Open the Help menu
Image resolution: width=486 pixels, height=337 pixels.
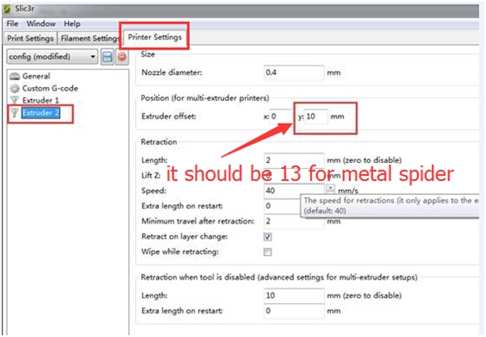point(72,24)
